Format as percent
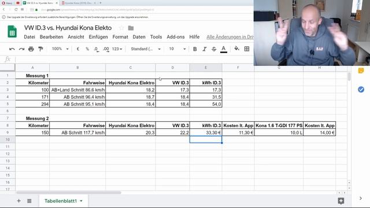 tap(87, 49)
